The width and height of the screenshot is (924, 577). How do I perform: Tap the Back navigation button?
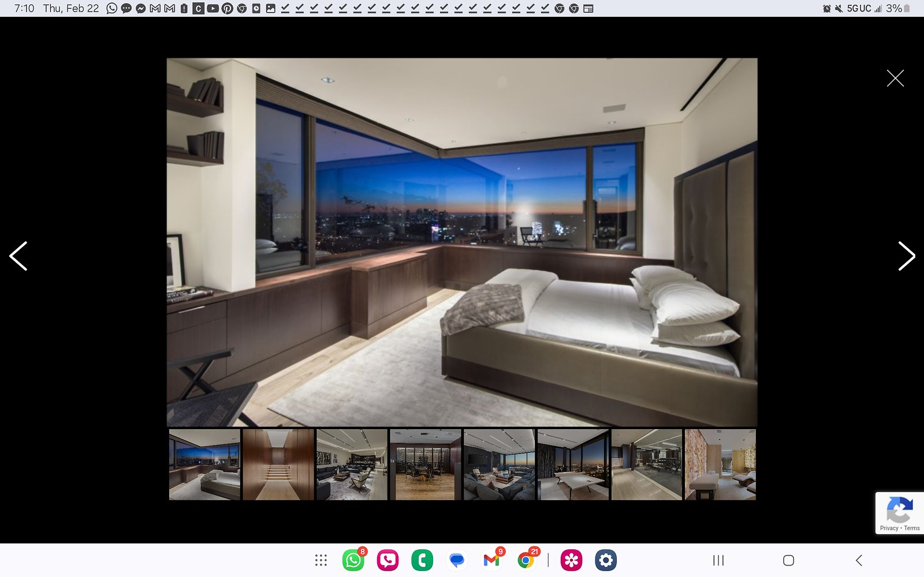click(859, 560)
